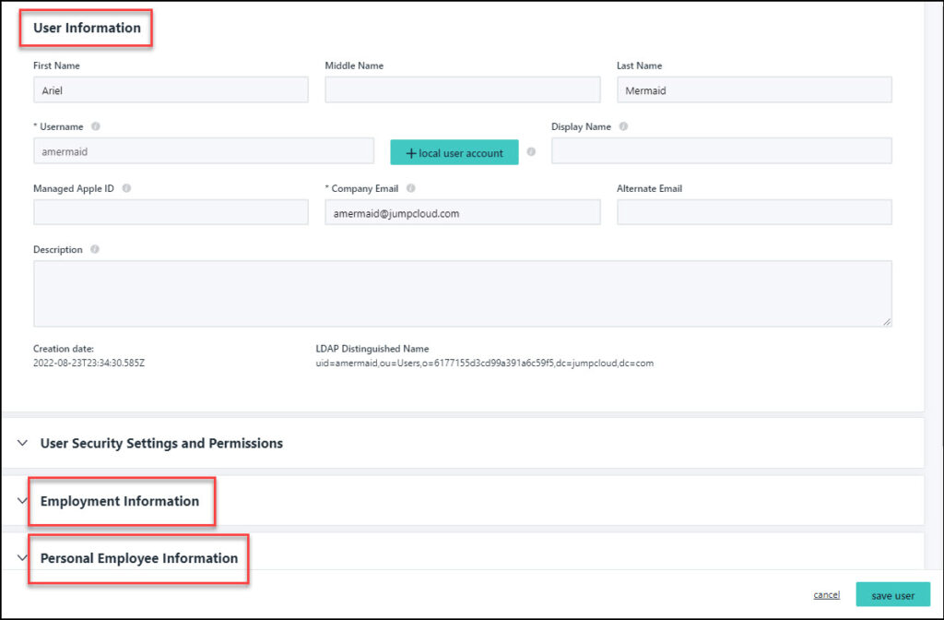Click the First Name field

click(x=171, y=89)
